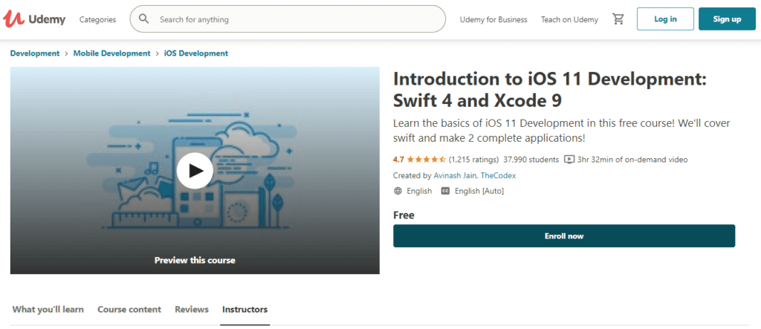
Task: Go to iOS Development breadcrumb
Action: 196,53
